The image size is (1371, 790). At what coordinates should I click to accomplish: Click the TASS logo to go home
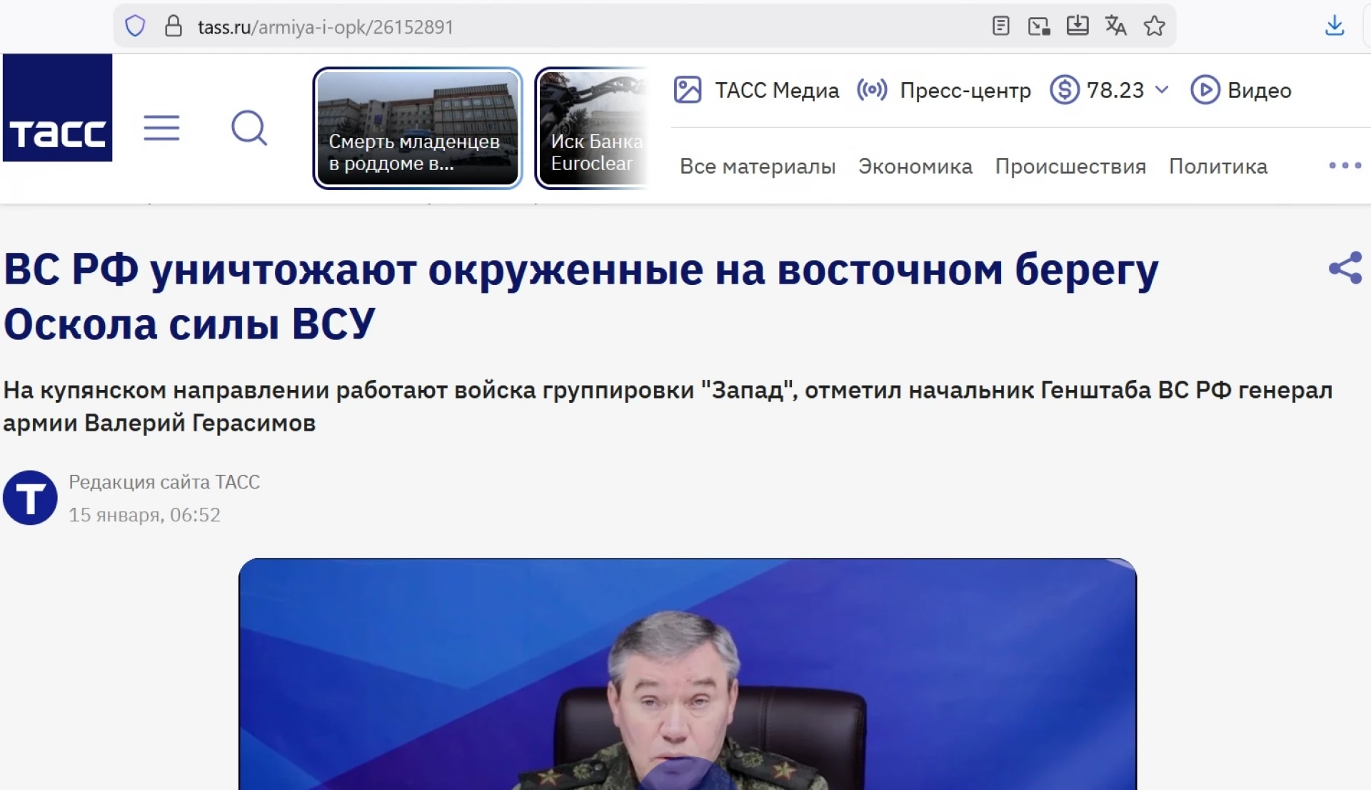click(x=57, y=108)
